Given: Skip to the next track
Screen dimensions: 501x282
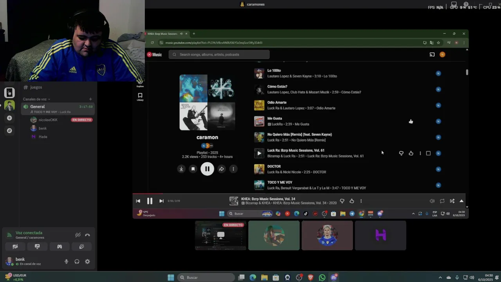Looking at the screenshot, I should [x=161, y=201].
